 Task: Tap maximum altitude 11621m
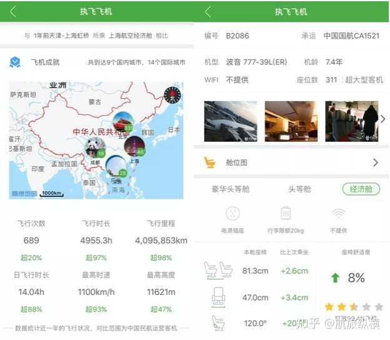click(x=161, y=292)
